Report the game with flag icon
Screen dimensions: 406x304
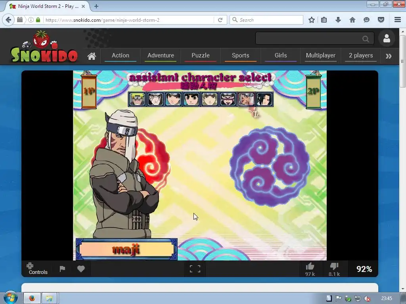[x=62, y=269]
